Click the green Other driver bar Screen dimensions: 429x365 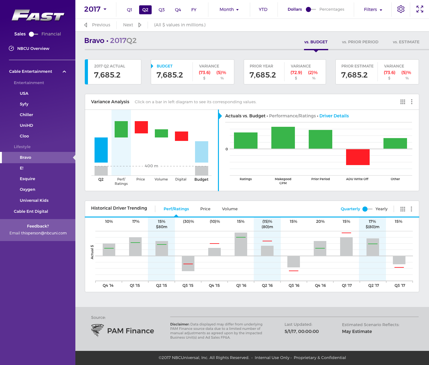click(x=395, y=143)
